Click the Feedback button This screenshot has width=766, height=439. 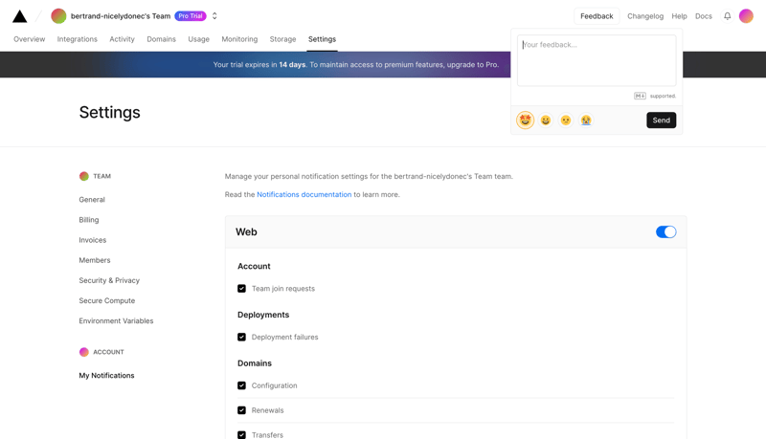click(597, 16)
